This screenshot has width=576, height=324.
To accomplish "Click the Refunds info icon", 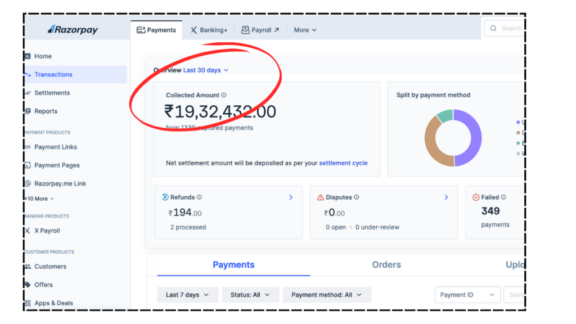I will (200, 197).
